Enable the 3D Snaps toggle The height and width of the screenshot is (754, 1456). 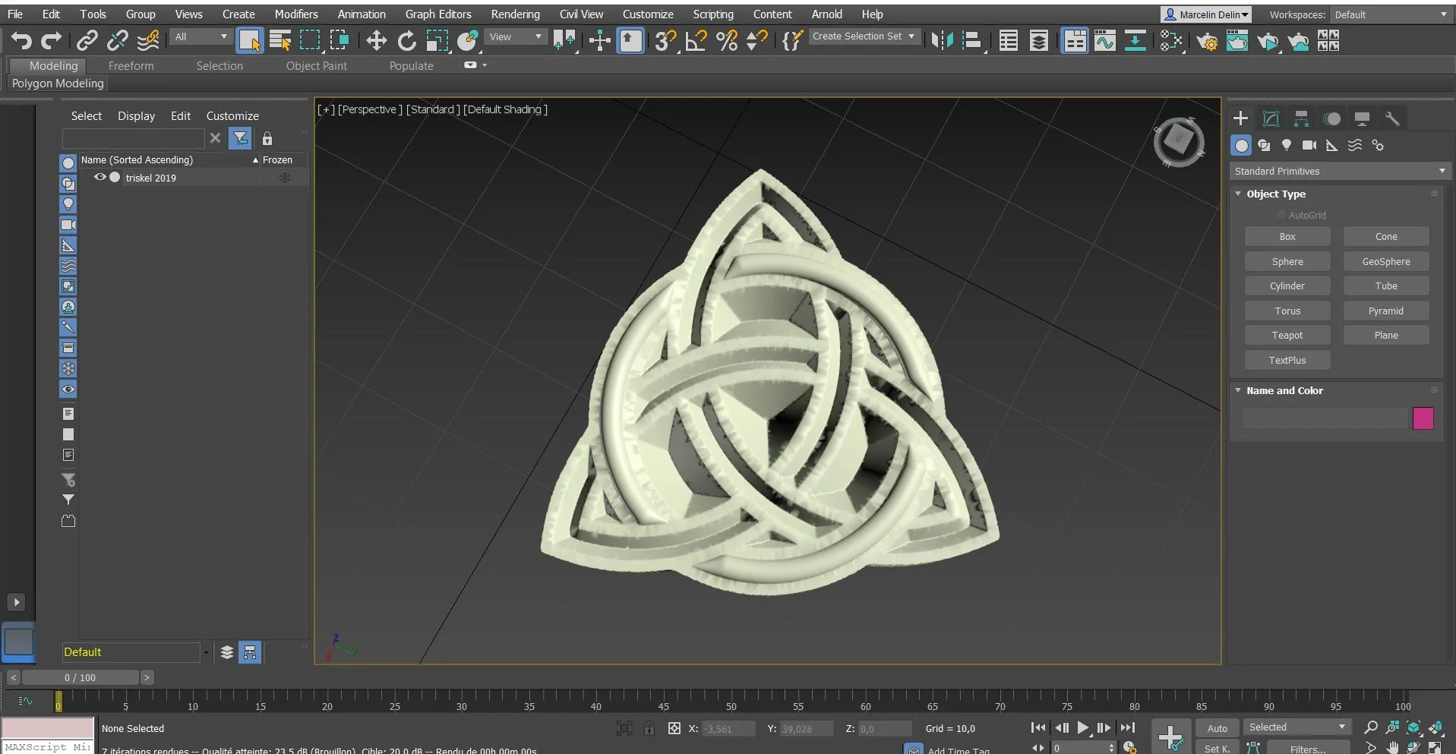point(664,40)
